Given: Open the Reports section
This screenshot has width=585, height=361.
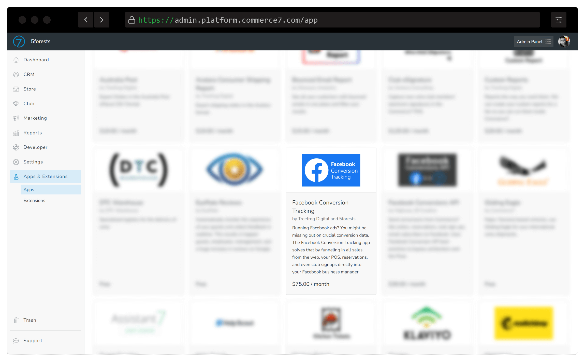Looking at the screenshot, I should 33,133.
